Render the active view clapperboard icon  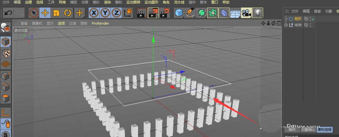point(142,13)
